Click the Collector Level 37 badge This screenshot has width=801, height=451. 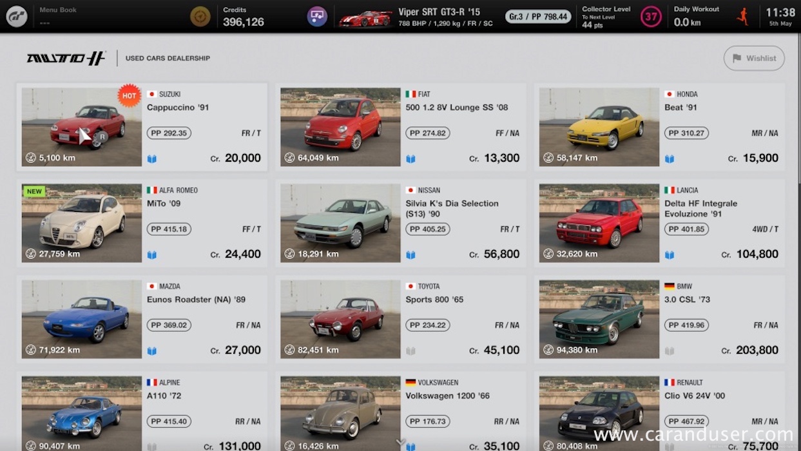click(x=651, y=16)
